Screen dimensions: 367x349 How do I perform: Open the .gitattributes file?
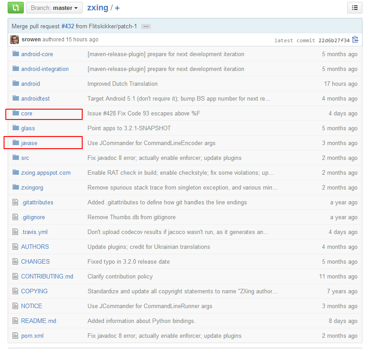pos(37,202)
